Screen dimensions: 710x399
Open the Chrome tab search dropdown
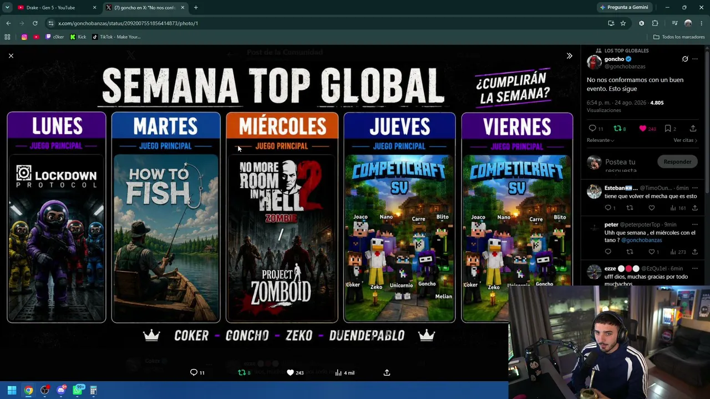point(7,7)
